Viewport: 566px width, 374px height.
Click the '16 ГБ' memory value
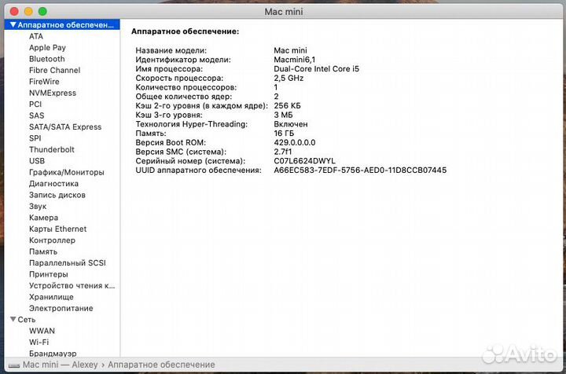point(284,134)
